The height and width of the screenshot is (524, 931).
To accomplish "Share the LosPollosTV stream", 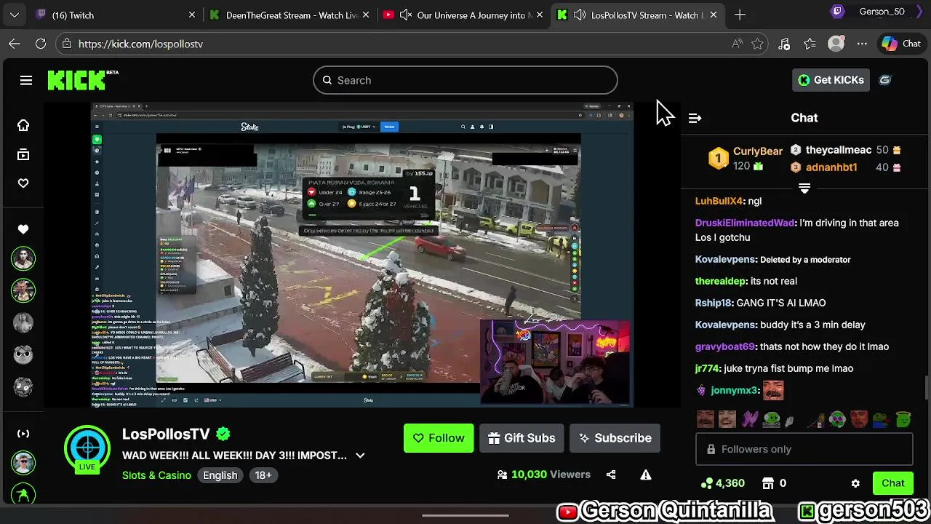I will (x=611, y=475).
